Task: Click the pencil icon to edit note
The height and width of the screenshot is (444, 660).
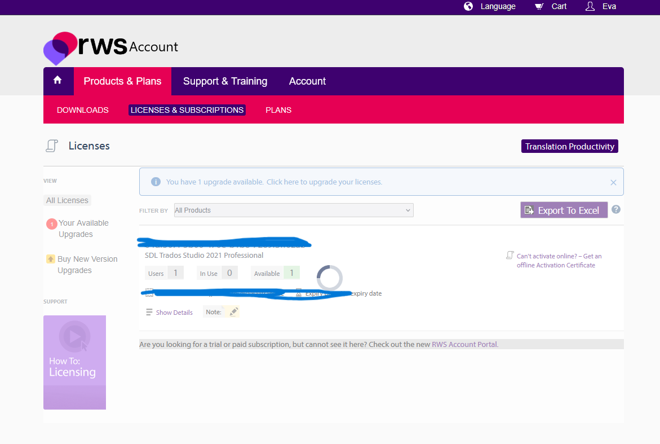Action: point(233,312)
